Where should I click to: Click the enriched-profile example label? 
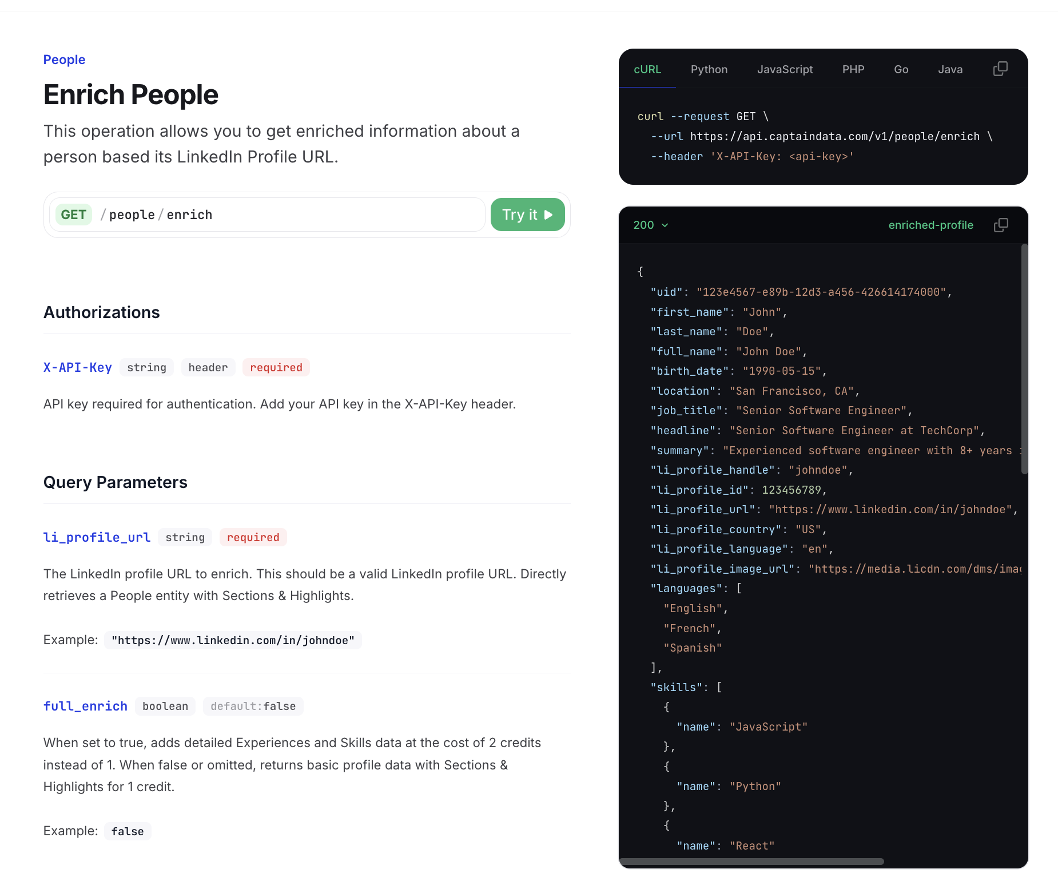point(930,225)
